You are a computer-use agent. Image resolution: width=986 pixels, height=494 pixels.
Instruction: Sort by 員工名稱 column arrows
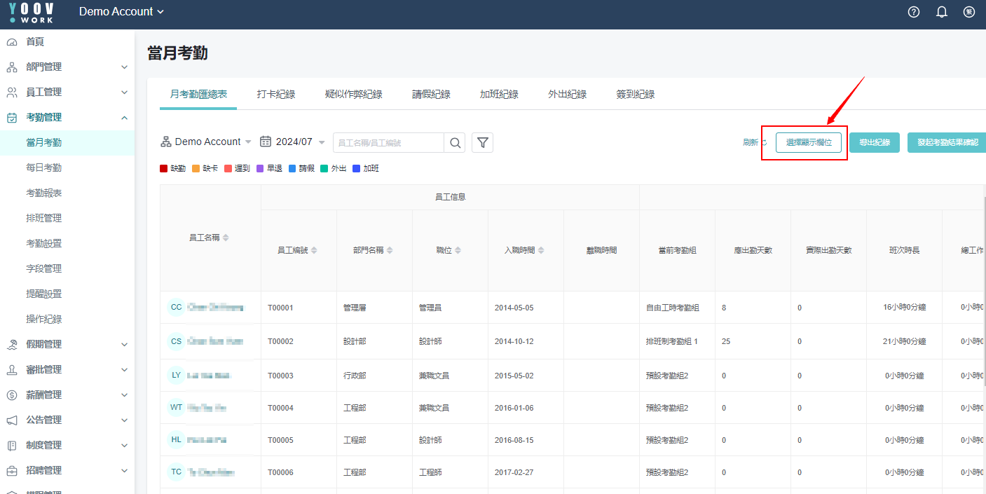[x=226, y=238]
